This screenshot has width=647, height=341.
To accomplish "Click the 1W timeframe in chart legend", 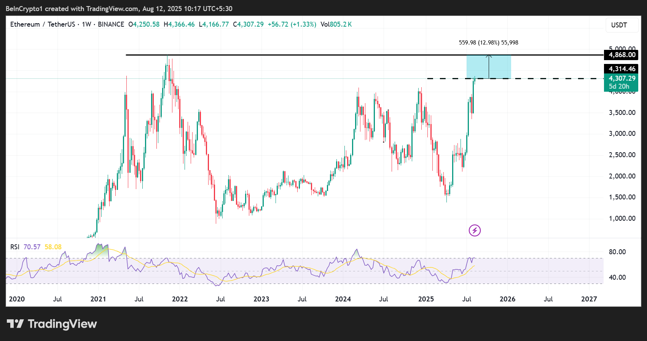I will 86,24.
